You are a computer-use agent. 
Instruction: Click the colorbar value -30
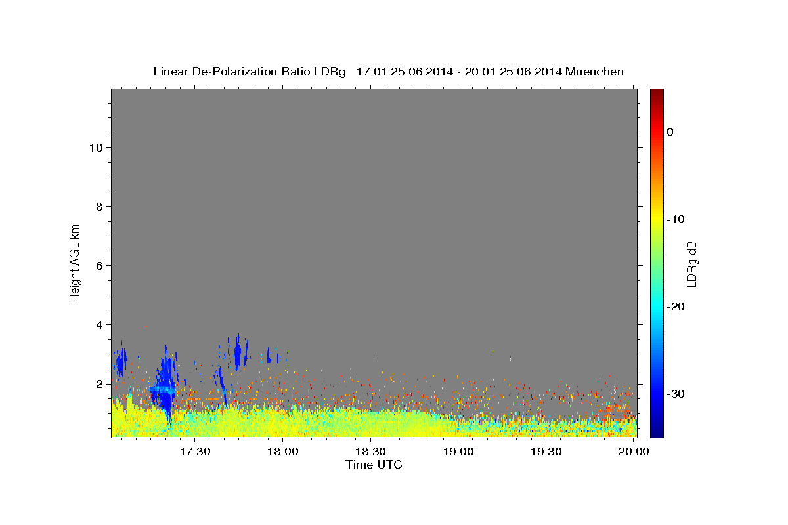pos(676,394)
